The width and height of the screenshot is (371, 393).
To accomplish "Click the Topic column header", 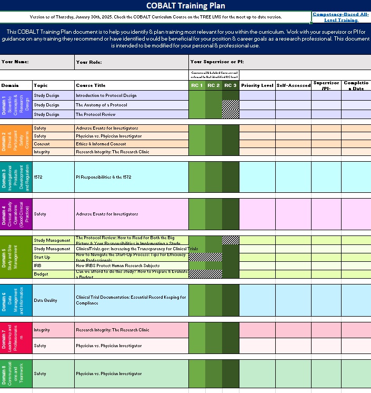I will point(53,85).
